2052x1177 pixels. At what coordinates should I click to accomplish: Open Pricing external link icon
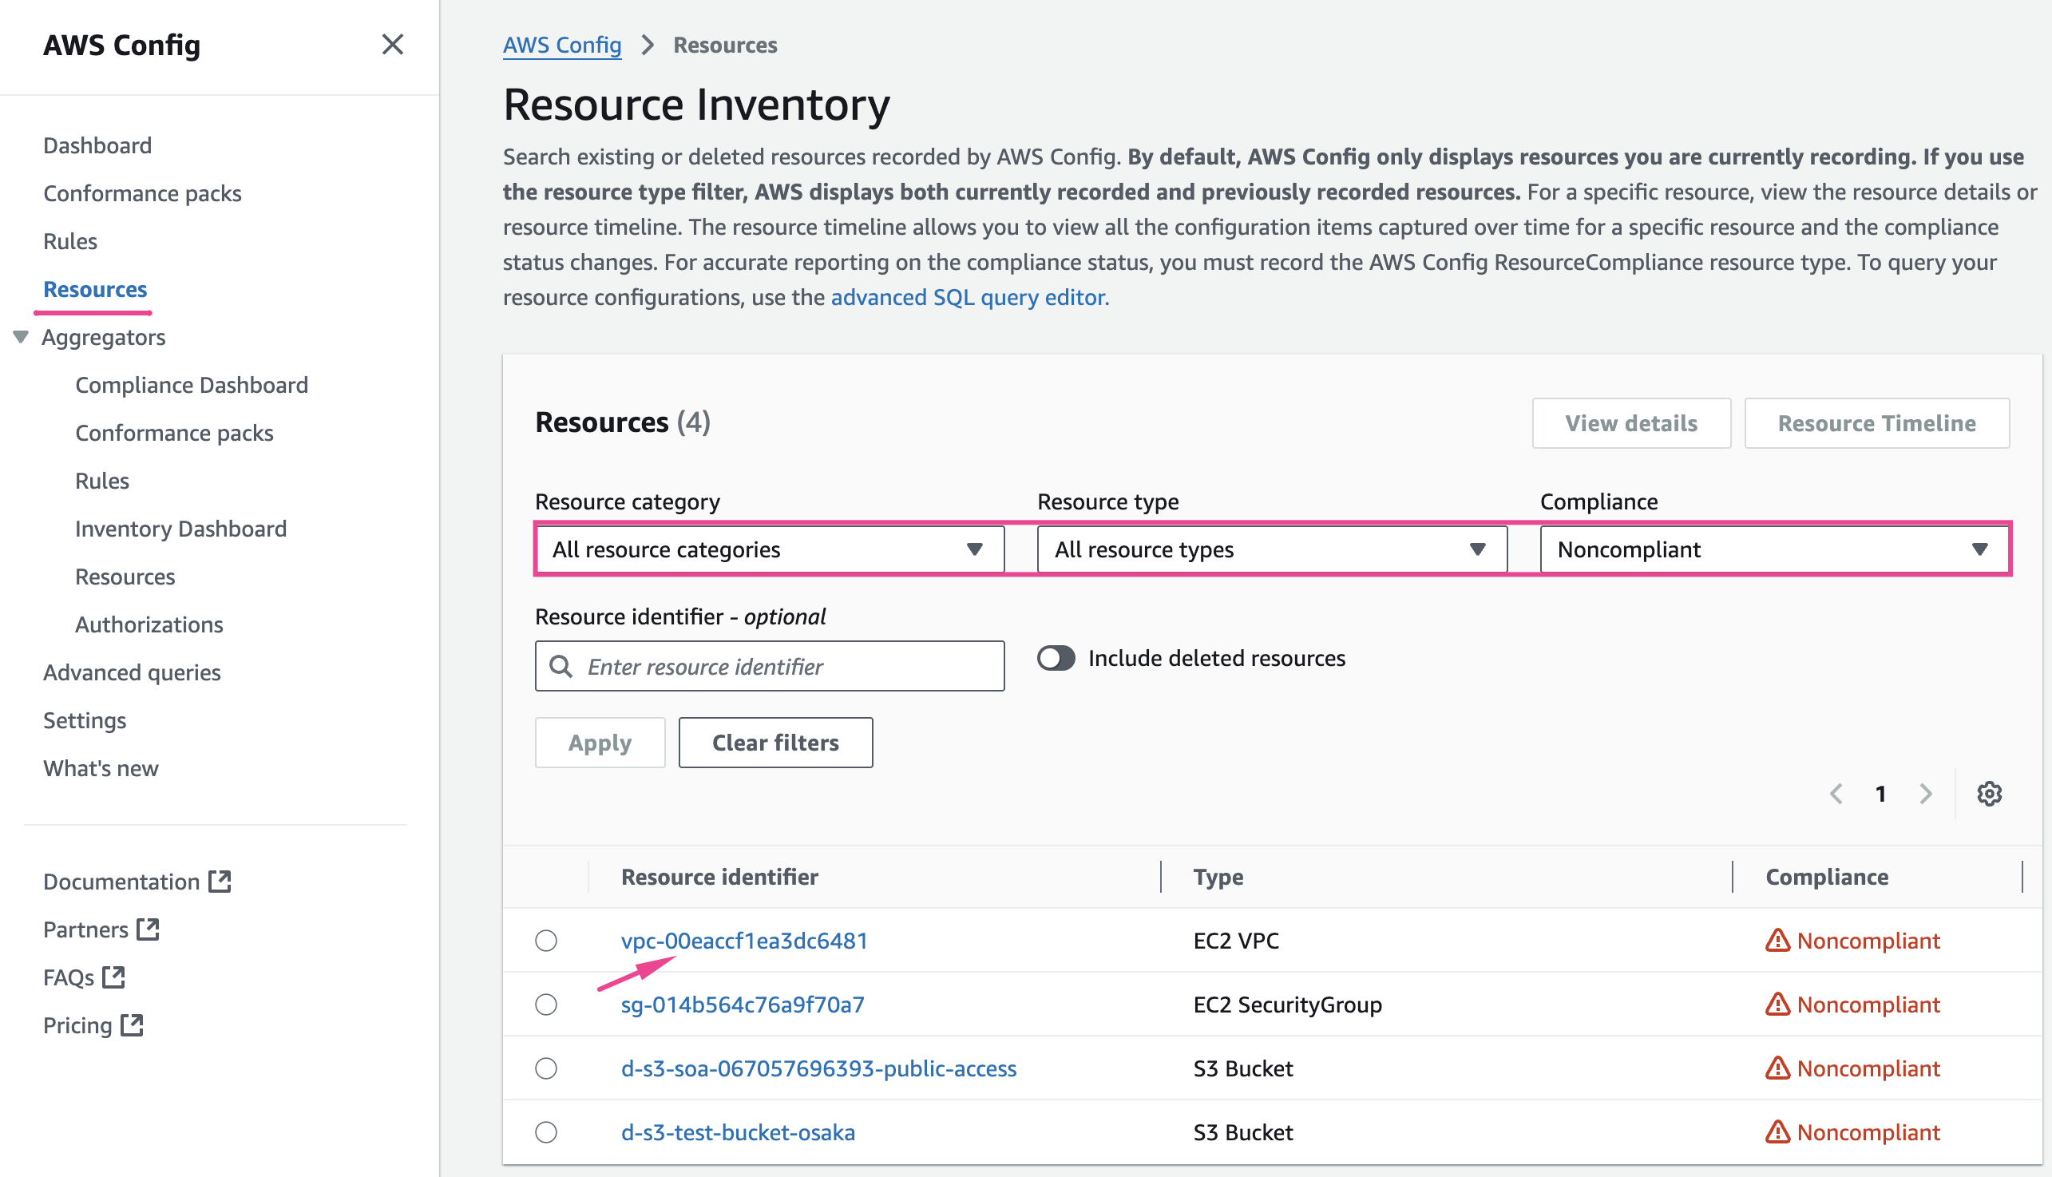[132, 1025]
